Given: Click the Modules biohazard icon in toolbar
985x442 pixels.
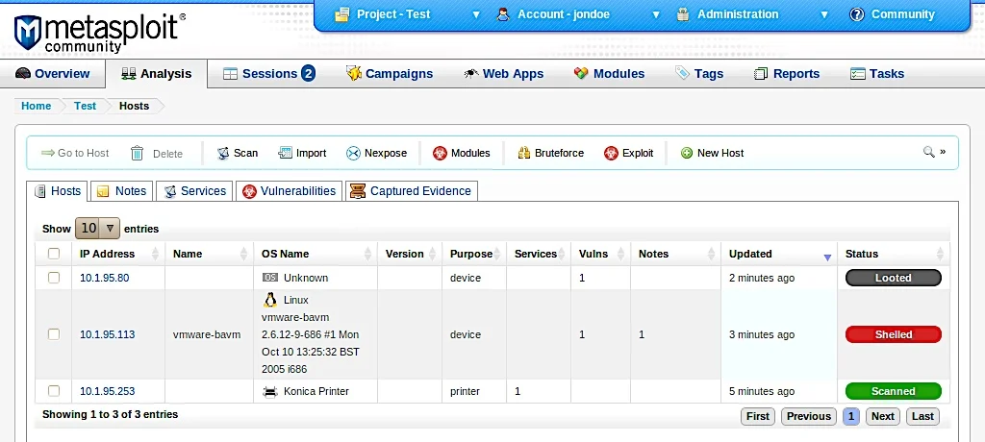Looking at the screenshot, I should [440, 153].
